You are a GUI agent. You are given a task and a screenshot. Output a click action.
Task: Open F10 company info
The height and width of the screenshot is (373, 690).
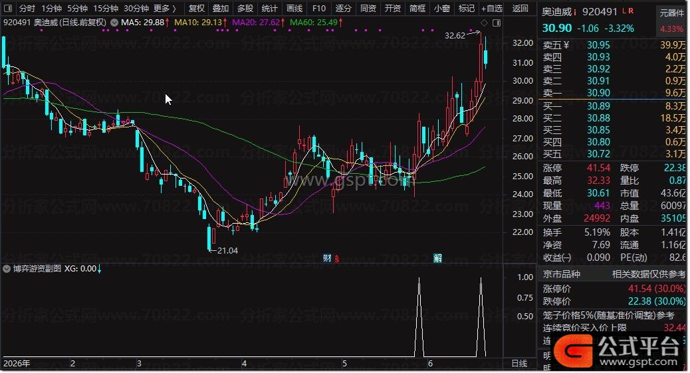(x=319, y=9)
